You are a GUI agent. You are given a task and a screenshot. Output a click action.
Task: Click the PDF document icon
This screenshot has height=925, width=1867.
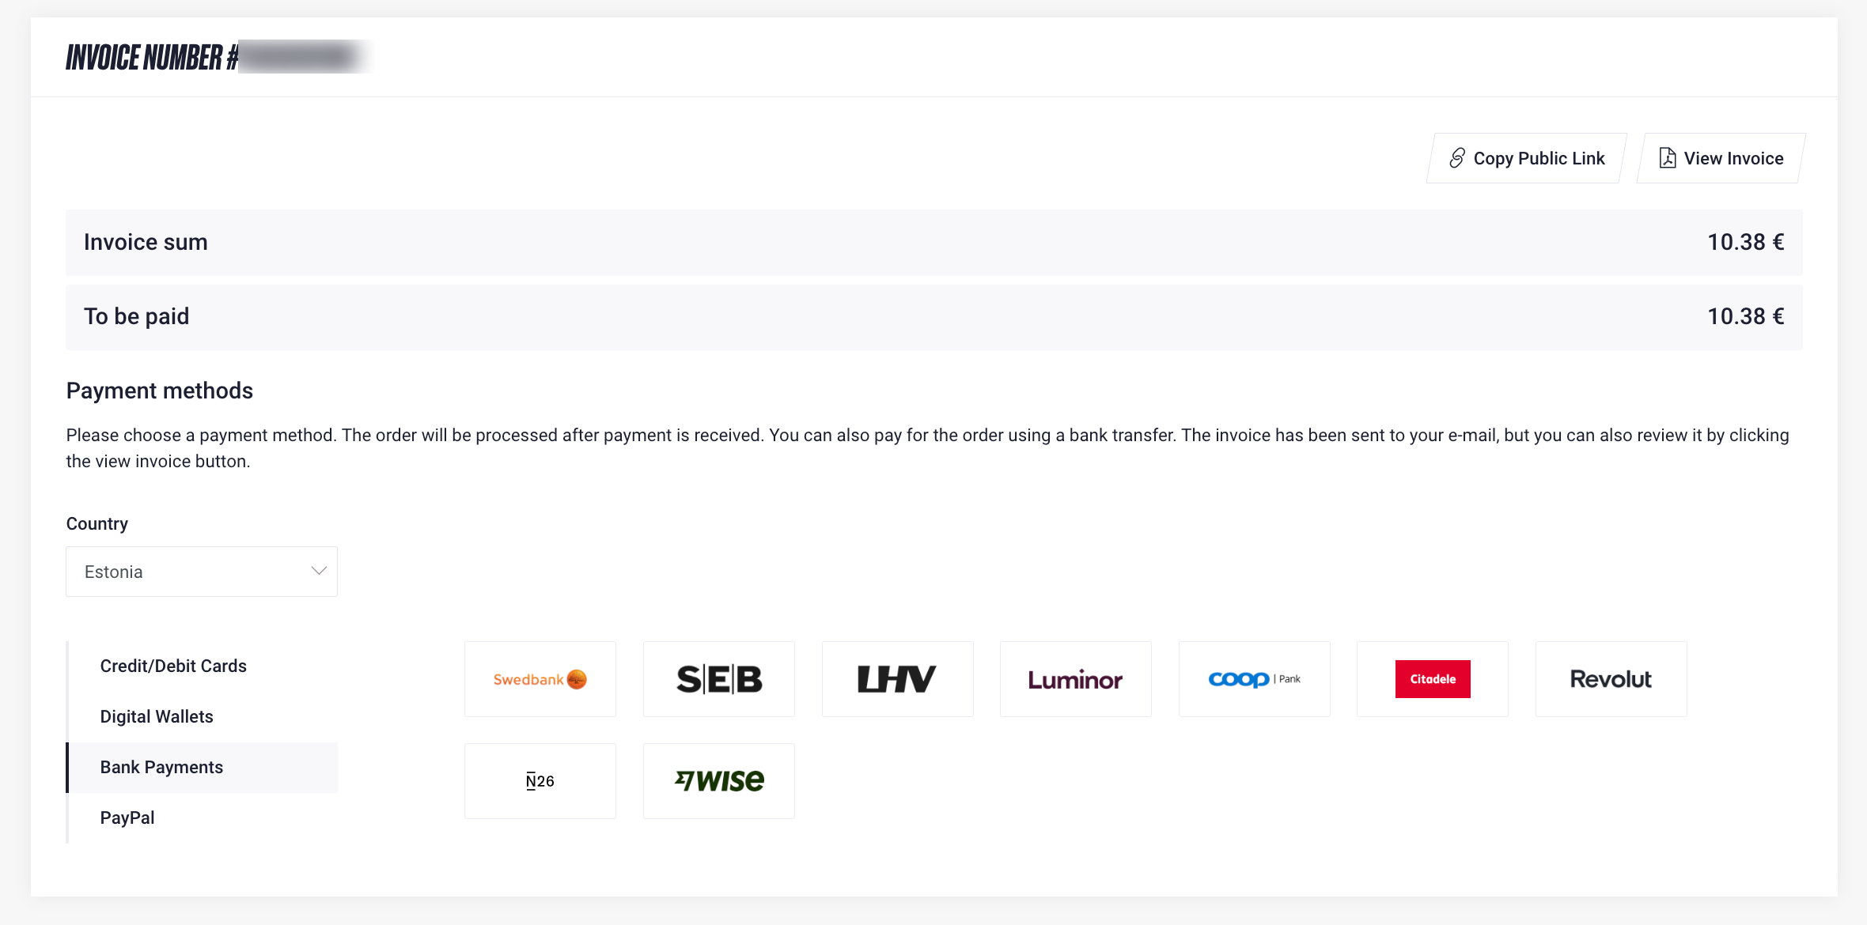coord(1668,158)
